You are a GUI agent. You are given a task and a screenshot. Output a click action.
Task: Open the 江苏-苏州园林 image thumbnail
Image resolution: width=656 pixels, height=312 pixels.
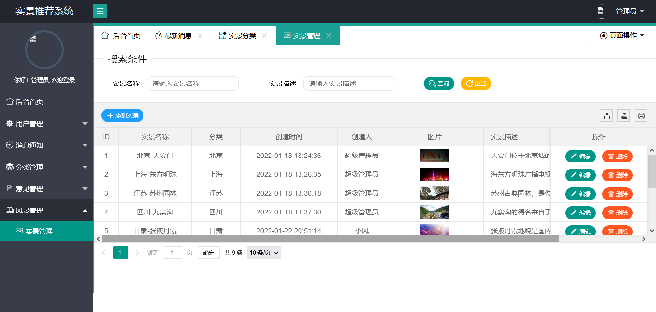pos(435,193)
